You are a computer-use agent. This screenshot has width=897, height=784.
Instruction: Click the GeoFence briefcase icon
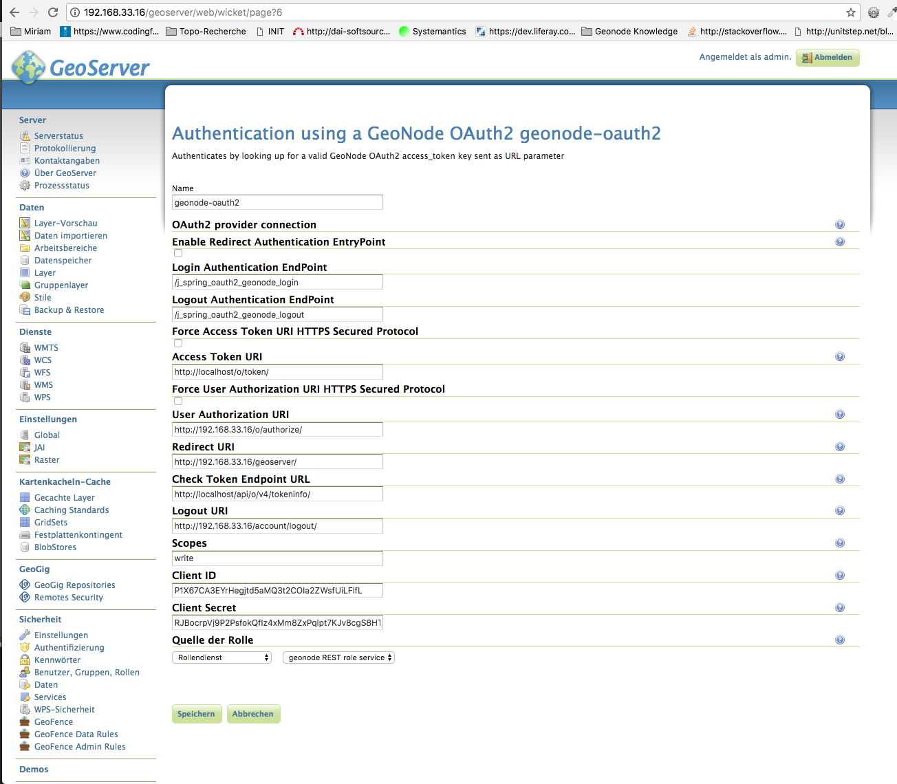(x=25, y=722)
